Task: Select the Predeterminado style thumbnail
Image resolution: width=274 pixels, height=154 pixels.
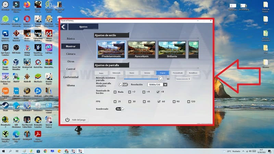Action: (x=111, y=50)
